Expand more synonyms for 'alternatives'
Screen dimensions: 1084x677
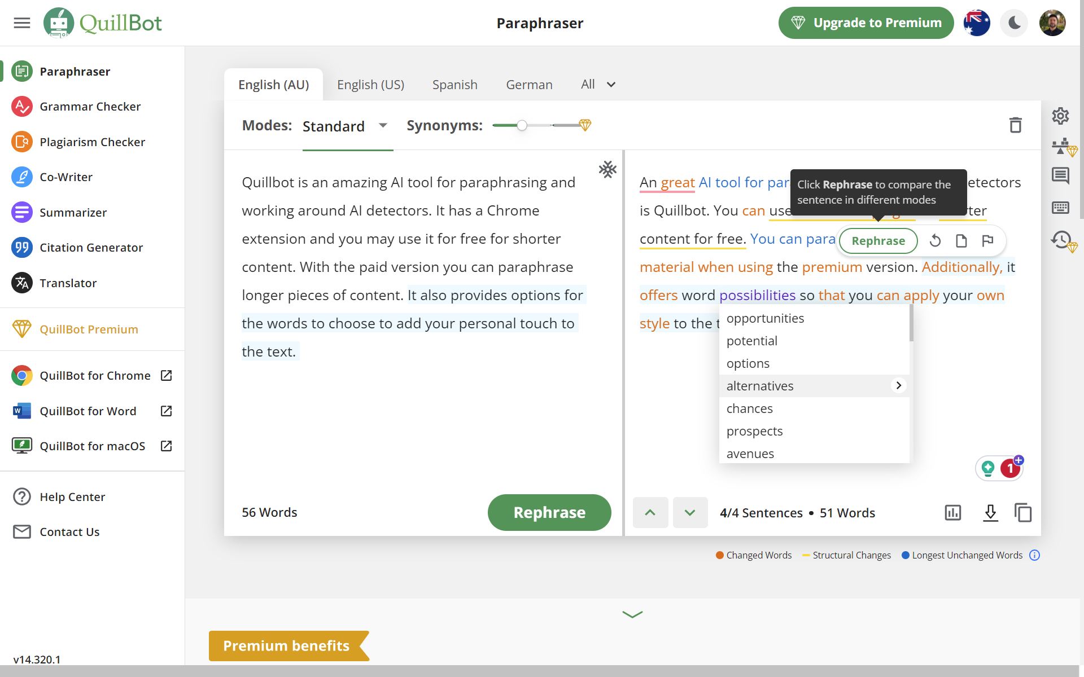tap(898, 385)
